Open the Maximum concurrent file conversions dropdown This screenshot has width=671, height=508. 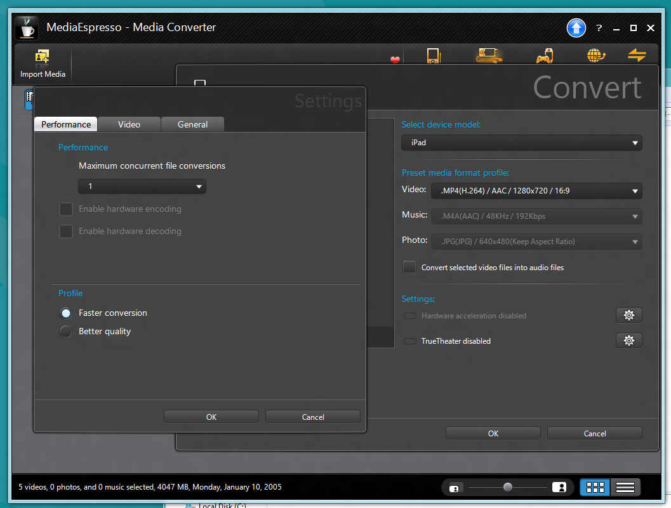click(x=142, y=186)
